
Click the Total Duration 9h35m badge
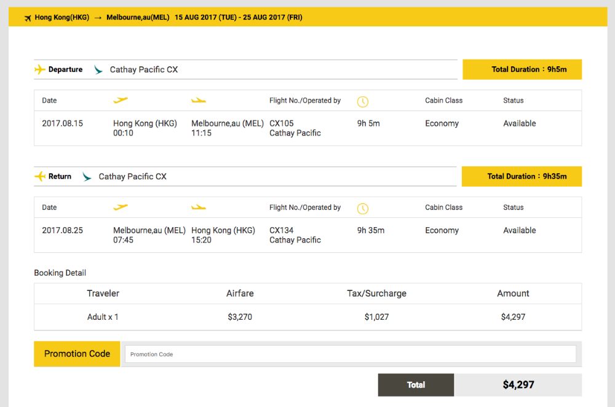[522, 177]
